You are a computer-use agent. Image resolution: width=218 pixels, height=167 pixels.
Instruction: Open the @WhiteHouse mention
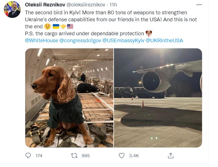click(x=42, y=41)
